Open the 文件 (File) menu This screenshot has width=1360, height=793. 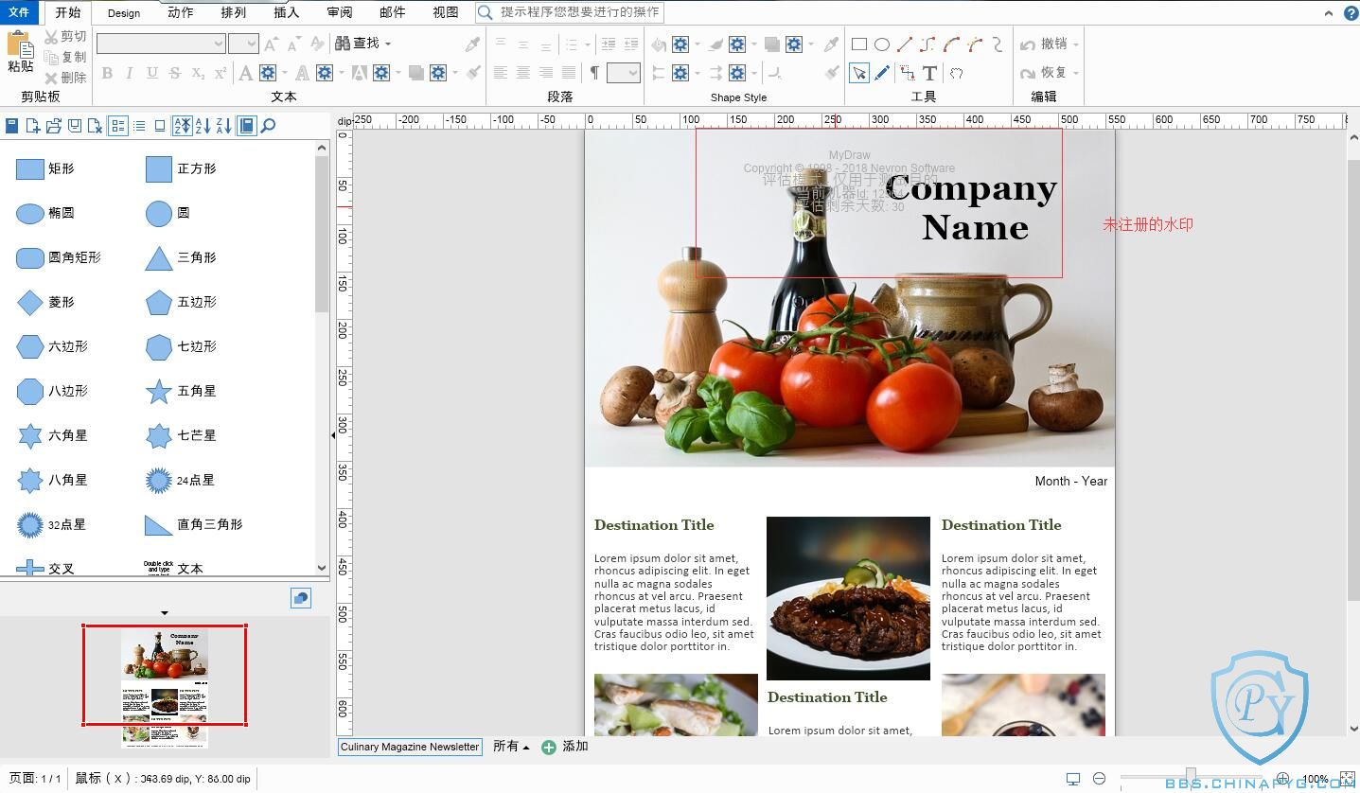19,12
